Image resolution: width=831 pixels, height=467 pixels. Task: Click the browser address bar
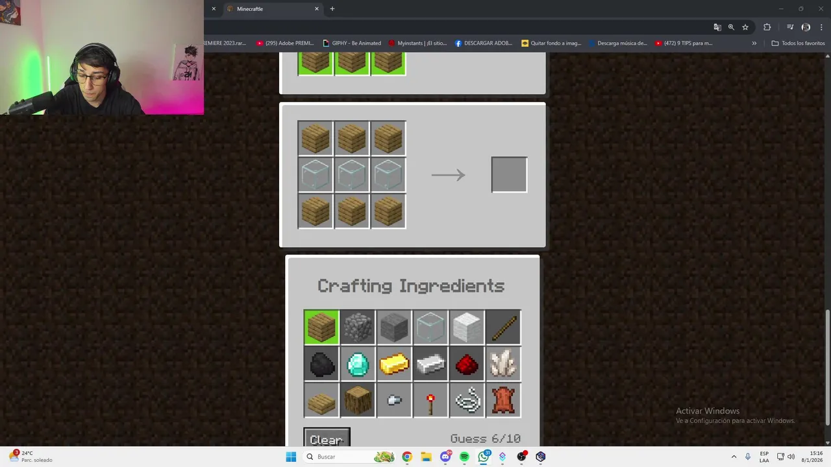pyautogui.click(x=454, y=27)
